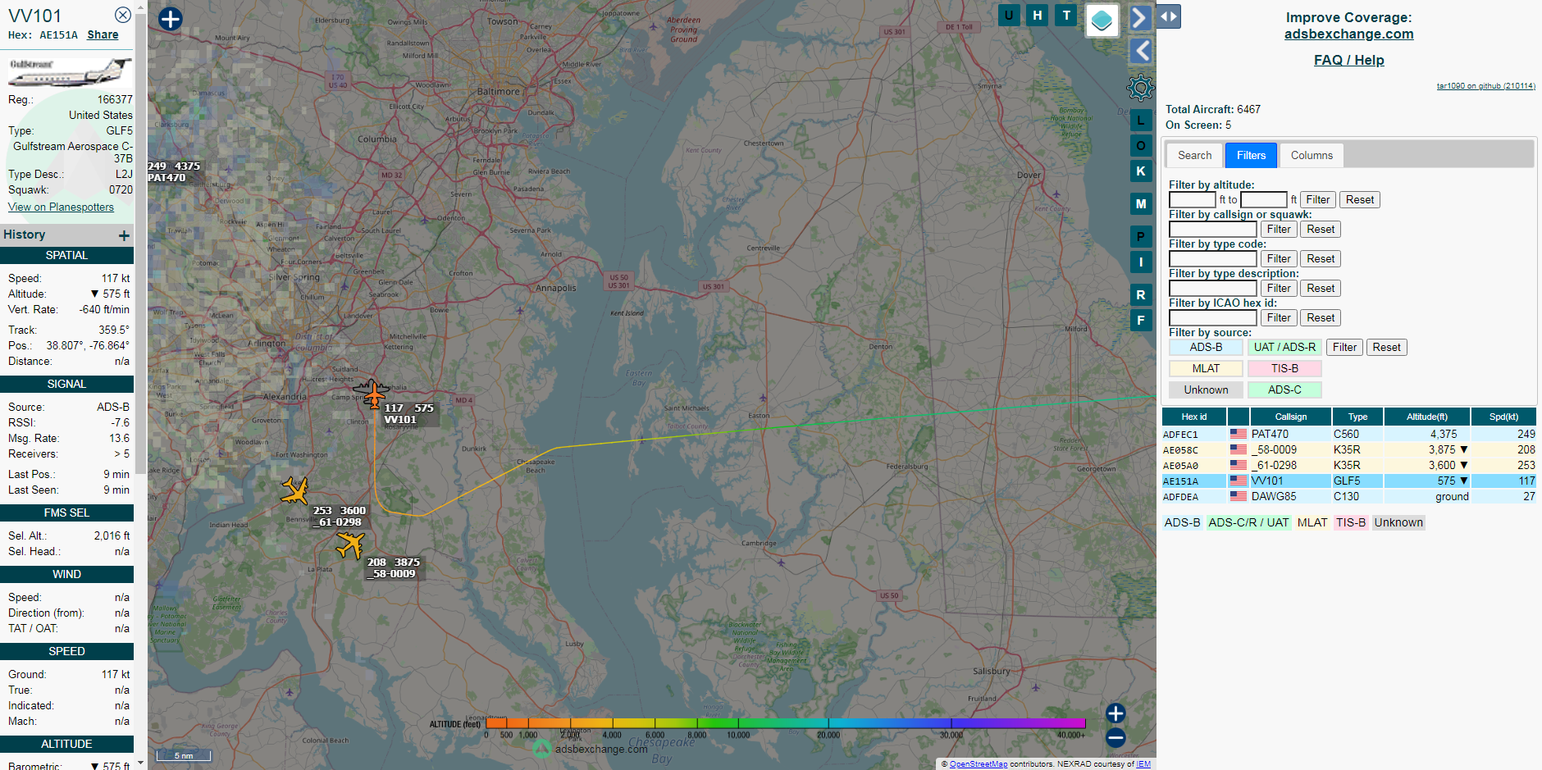The image size is (1542, 770).
Task: Select MLAT source filter
Action: (x=1206, y=369)
